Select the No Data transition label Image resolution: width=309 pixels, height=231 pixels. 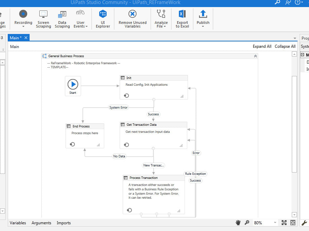coord(119,156)
